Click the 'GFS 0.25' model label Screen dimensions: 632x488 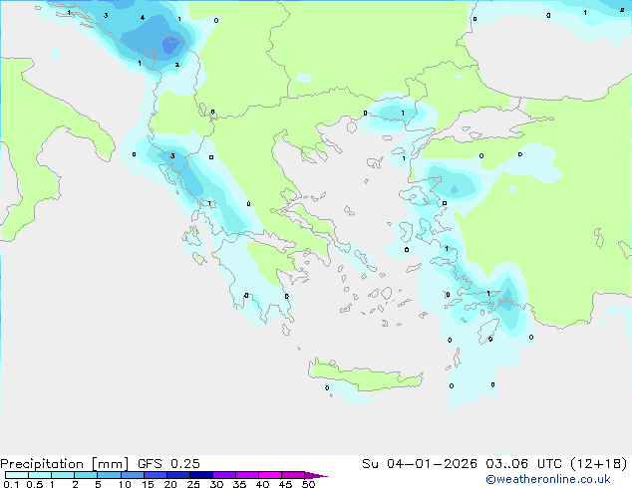point(168,464)
